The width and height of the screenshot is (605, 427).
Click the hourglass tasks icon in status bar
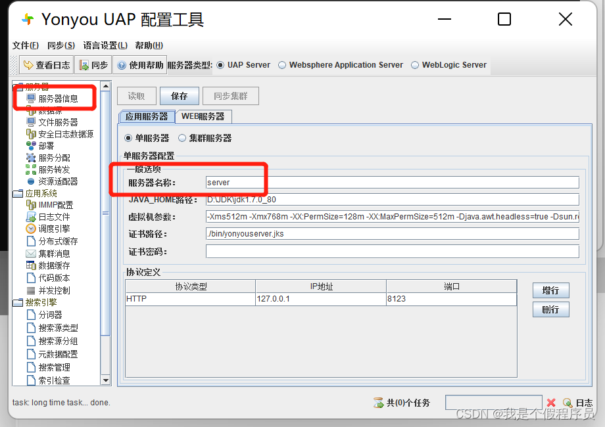[x=379, y=403]
